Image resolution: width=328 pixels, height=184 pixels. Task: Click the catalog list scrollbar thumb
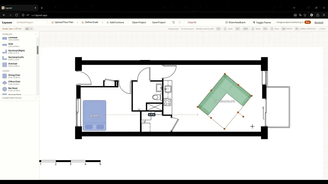click(38, 50)
